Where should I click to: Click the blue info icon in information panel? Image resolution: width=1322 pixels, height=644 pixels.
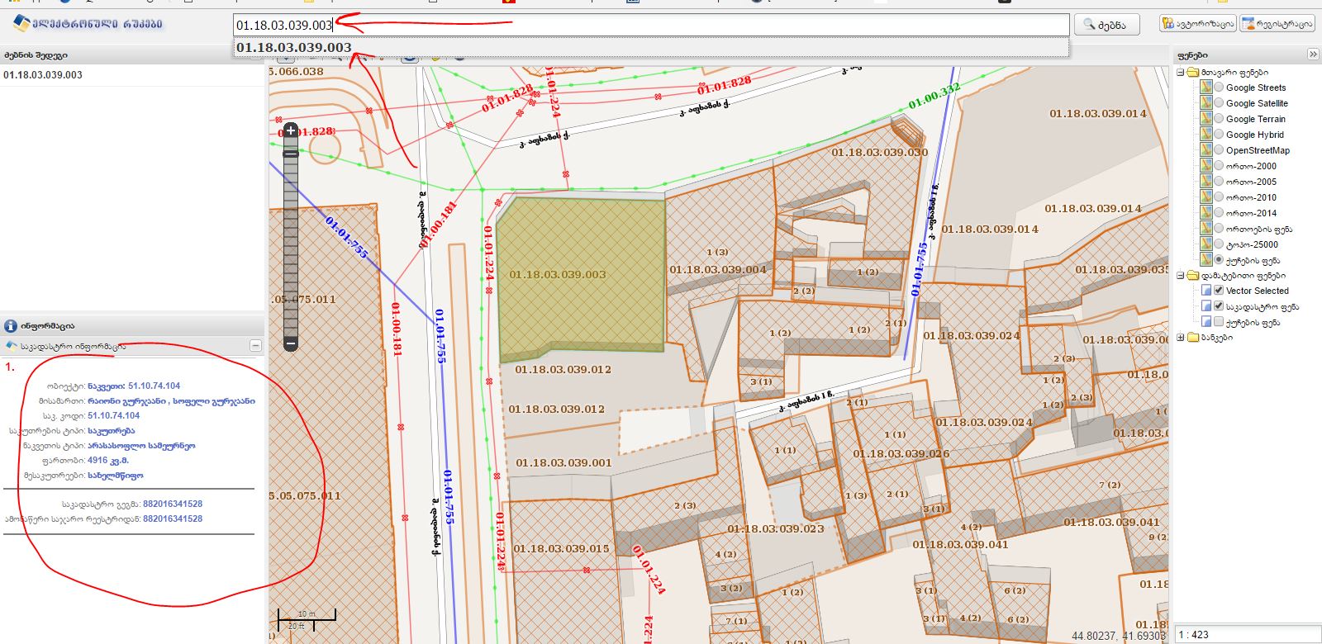click(11, 326)
